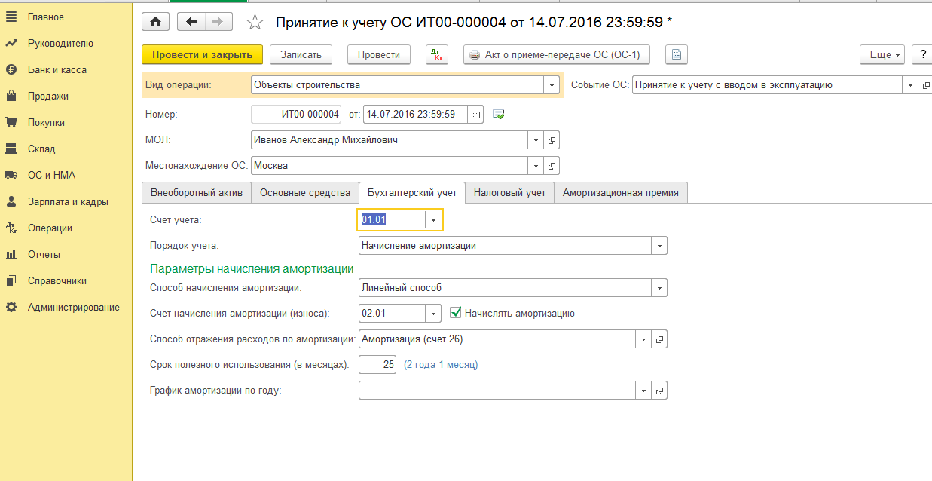Open МОЛ field linked record icon
This screenshot has height=481, width=932.
click(552, 140)
